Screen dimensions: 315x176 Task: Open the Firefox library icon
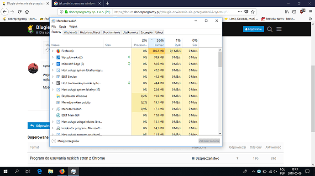point(287,12)
